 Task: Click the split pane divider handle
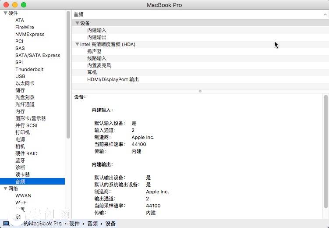pyautogui.click(x=200, y=91)
